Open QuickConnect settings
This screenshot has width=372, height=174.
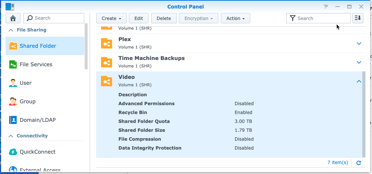pyautogui.click(x=37, y=152)
